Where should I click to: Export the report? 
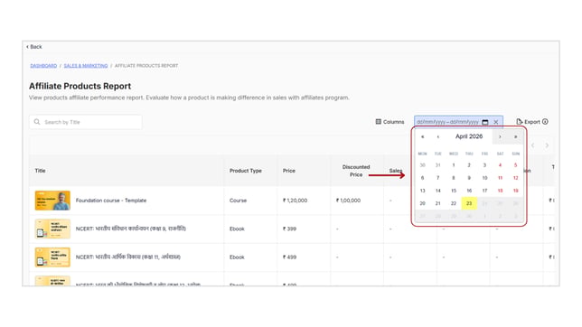(x=528, y=122)
